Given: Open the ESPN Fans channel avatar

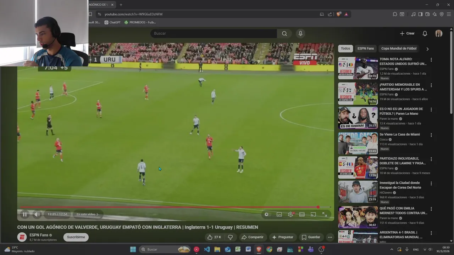Looking at the screenshot, I should click(x=22, y=237).
